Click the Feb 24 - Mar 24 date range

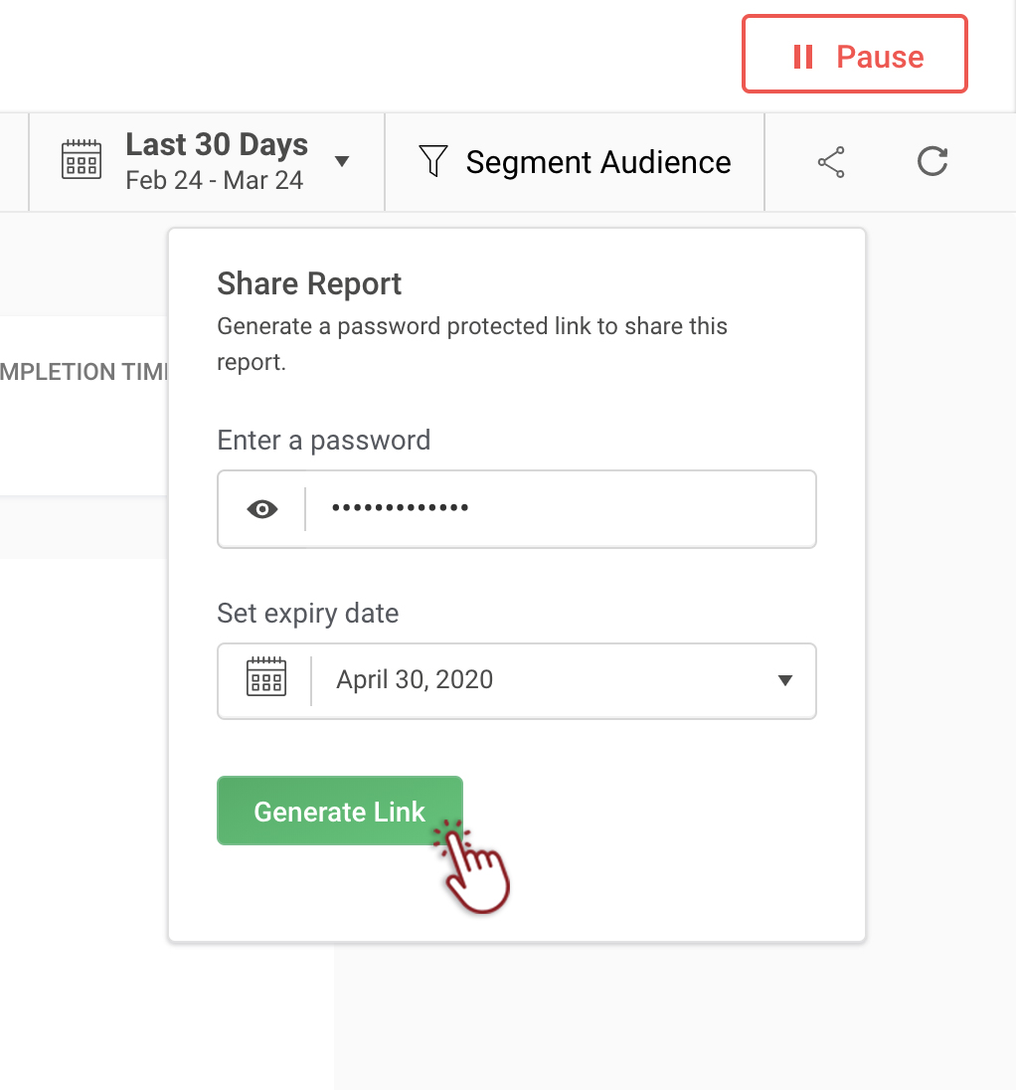(x=215, y=181)
